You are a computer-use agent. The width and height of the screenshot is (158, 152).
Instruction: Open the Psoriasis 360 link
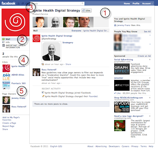click(19, 83)
